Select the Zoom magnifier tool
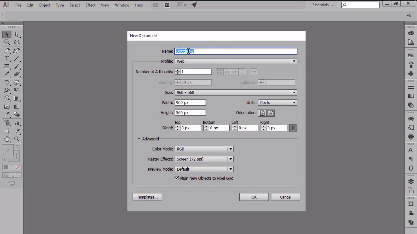Viewport: 417px width, 234px height. 17,139
